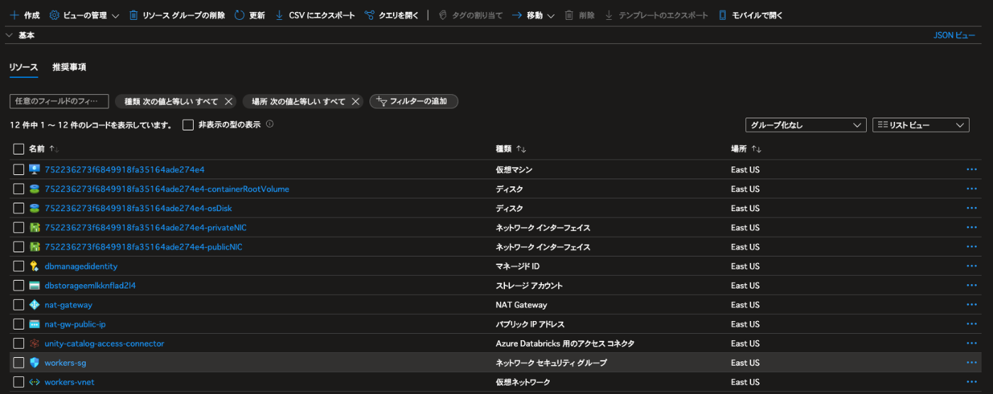The width and height of the screenshot is (993, 394).
Task: Click the ネットワーク セキュリティ グループ type cell
Action: tap(551, 363)
